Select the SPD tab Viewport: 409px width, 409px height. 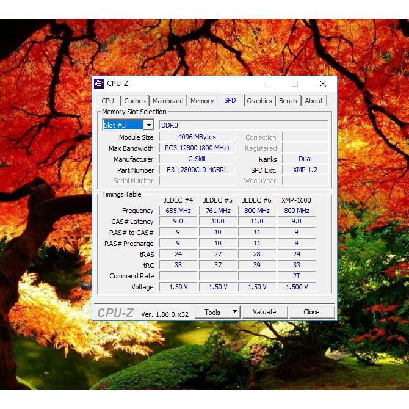coord(230,100)
